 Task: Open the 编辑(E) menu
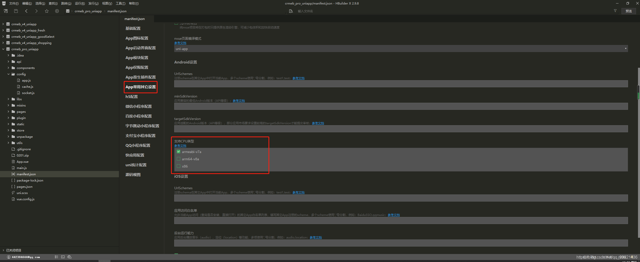[27, 3]
